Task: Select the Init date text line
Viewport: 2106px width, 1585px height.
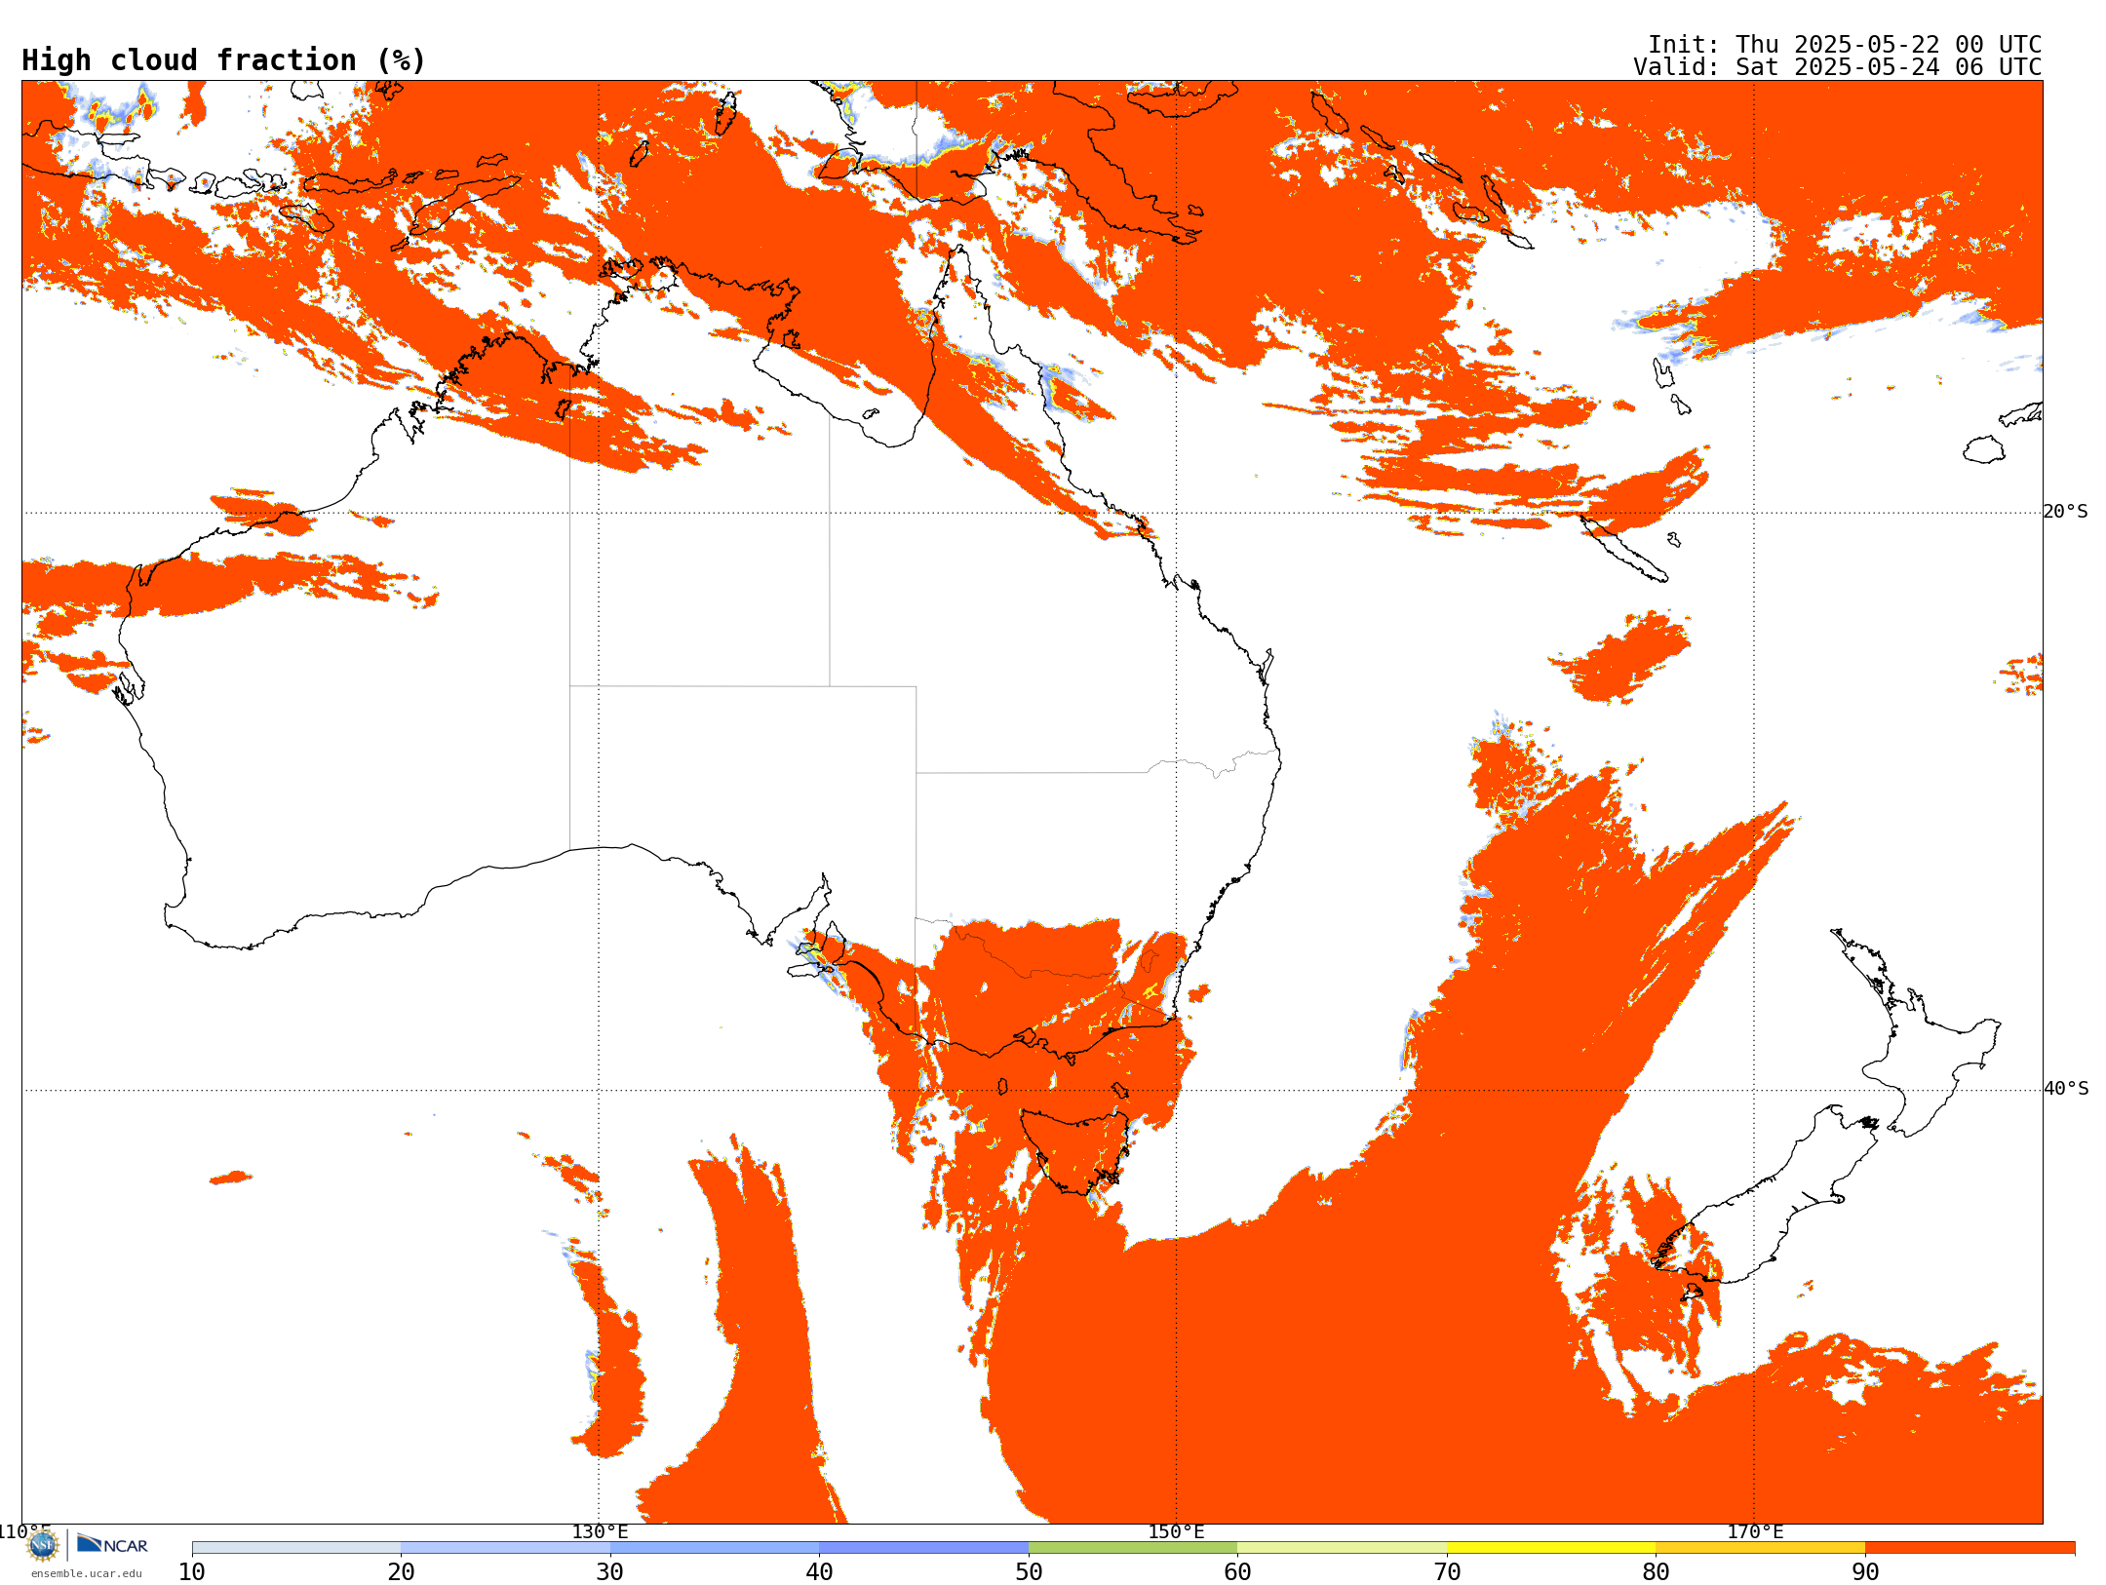Action: (1845, 45)
